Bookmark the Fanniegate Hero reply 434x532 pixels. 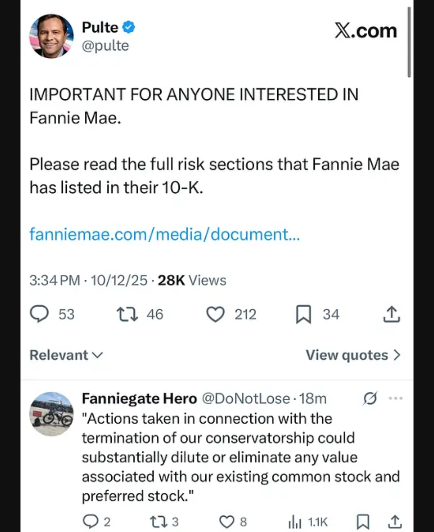363,522
